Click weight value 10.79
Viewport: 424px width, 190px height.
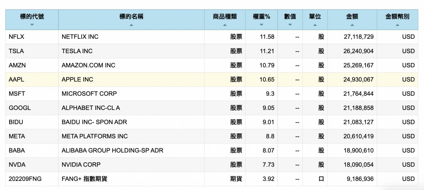pyautogui.click(x=267, y=65)
